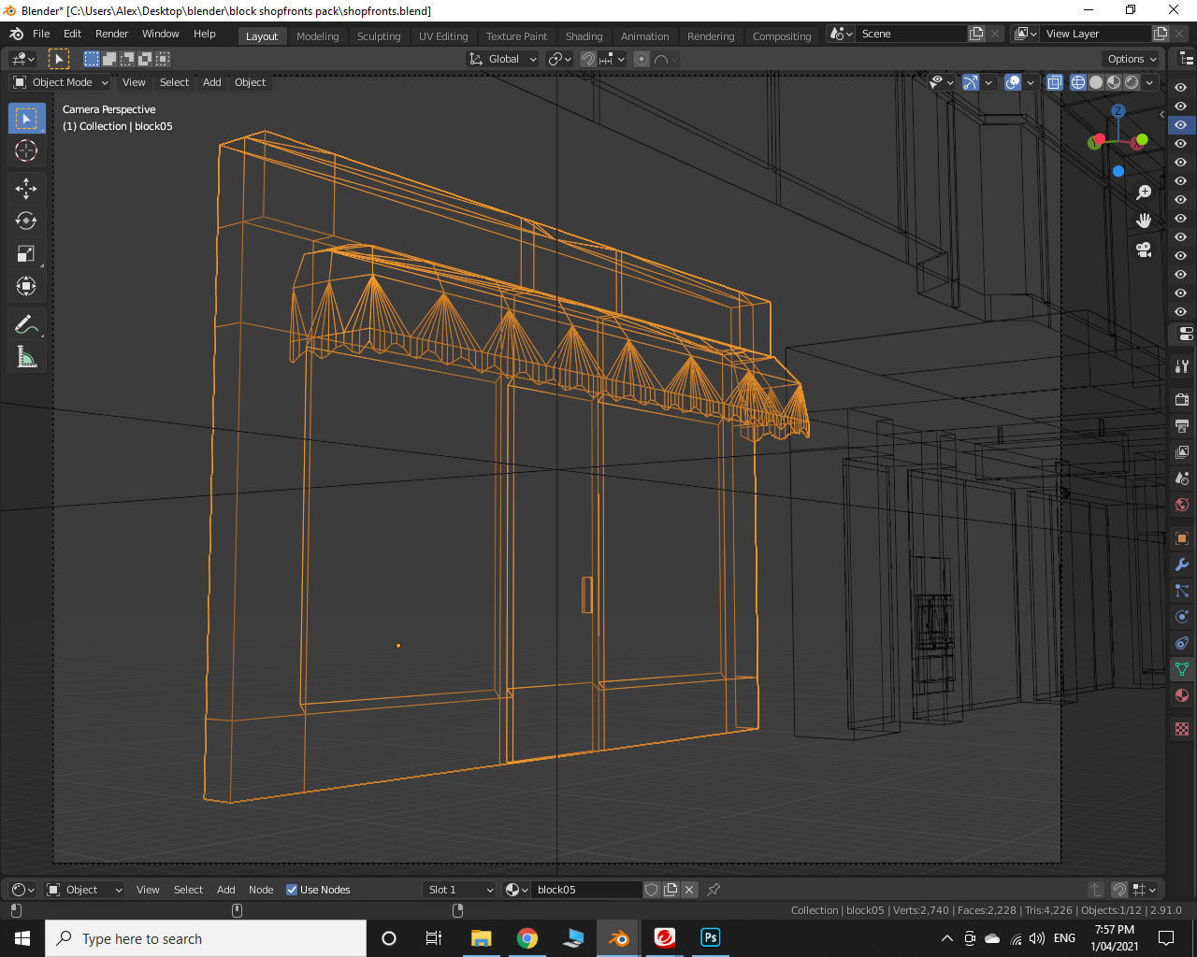
Task: Toggle the Use Nodes checkbox
Action: click(292, 890)
